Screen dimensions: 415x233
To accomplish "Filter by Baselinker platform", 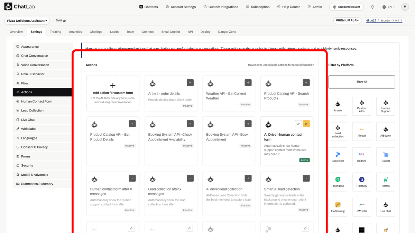I will click(x=338, y=157).
